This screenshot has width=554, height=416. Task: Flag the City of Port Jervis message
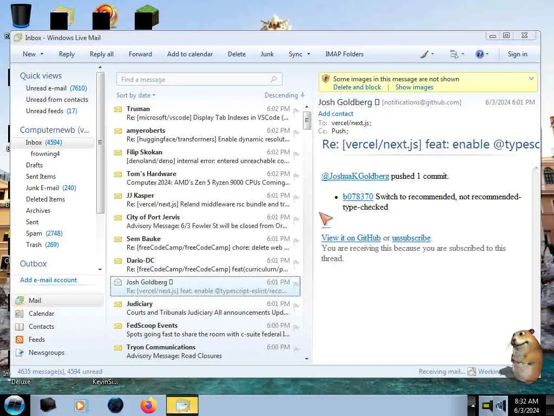tap(296, 220)
